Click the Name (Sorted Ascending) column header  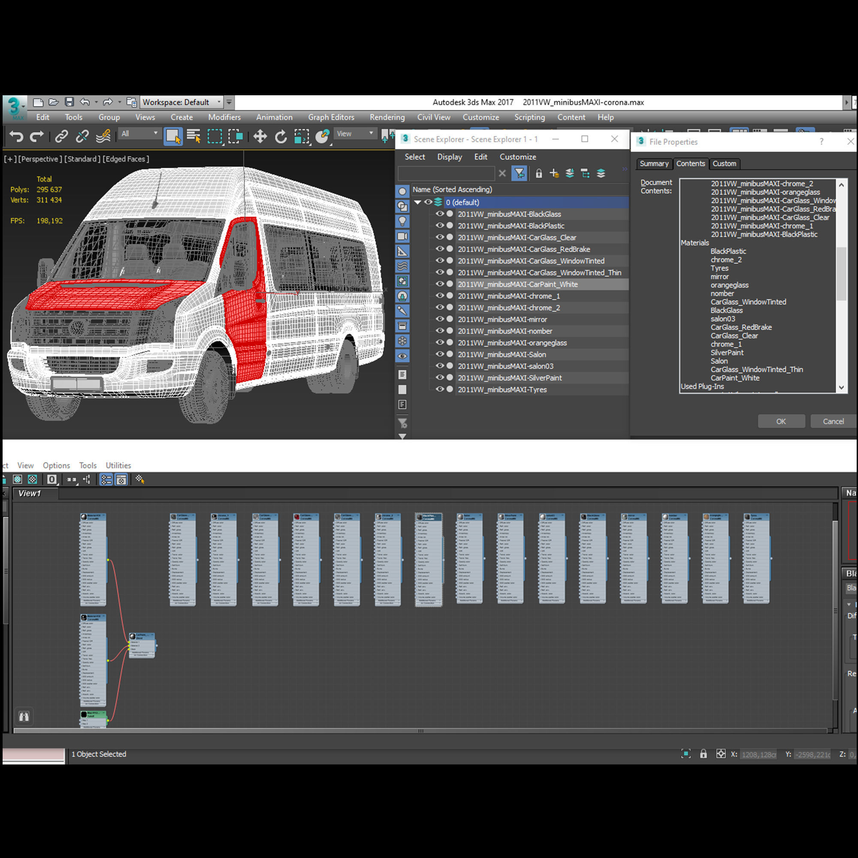click(520, 190)
